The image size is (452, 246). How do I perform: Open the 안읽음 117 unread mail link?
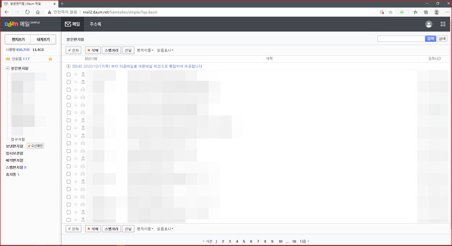tap(20, 59)
